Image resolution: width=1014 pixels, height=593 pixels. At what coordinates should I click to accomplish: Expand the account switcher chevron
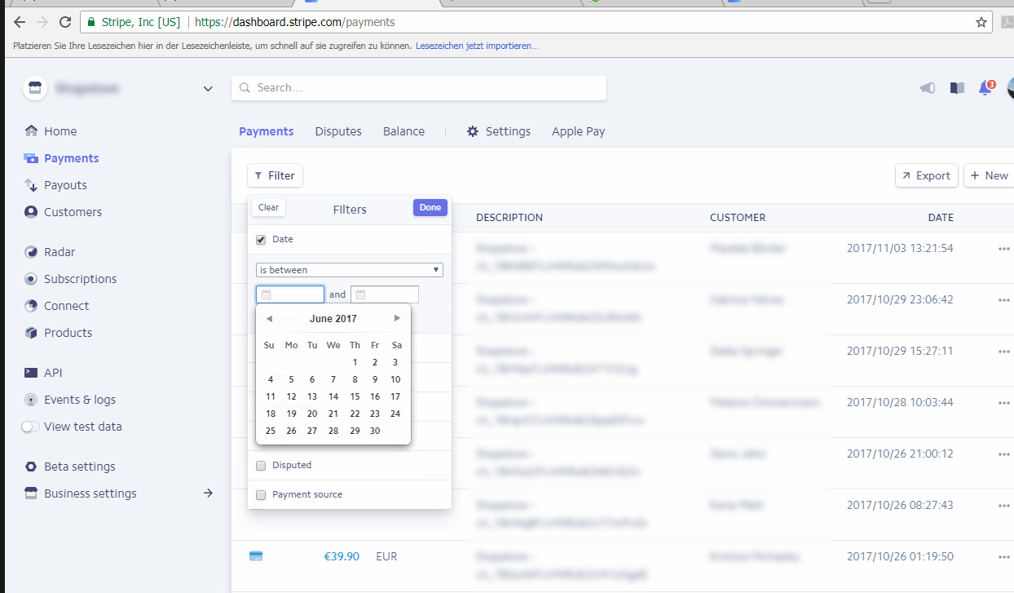click(x=208, y=89)
